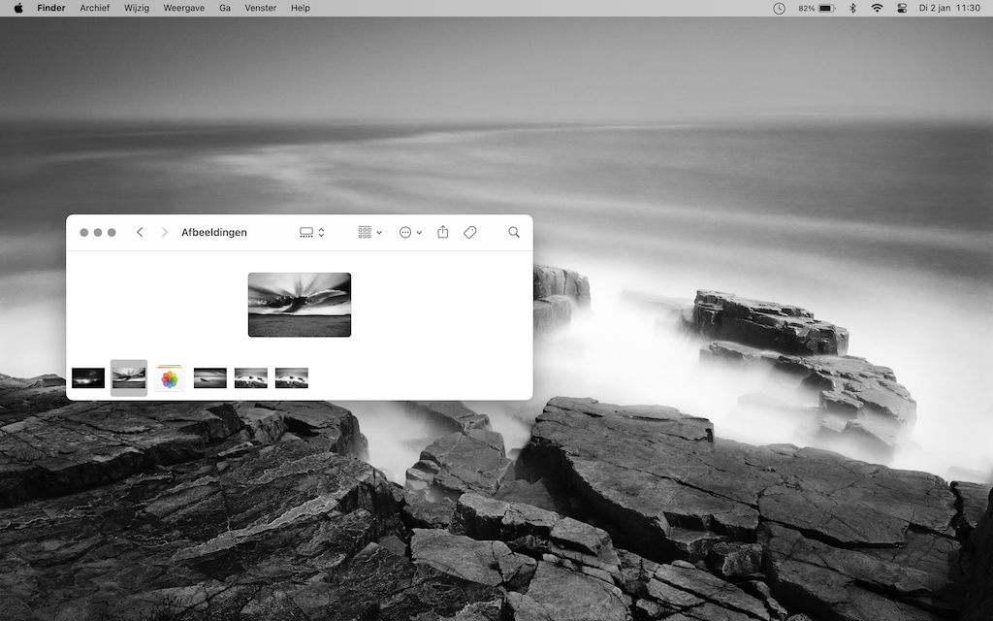Click the search magnifier in Finder toolbar
The image size is (993, 621).
pyautogui.click(x=514, y=233)
